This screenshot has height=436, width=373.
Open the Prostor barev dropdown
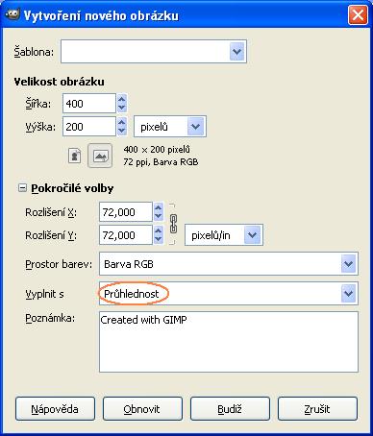348,264
